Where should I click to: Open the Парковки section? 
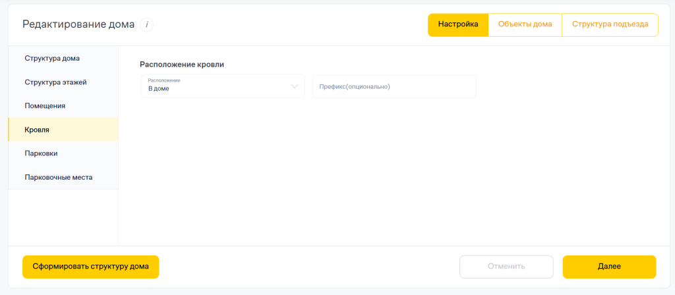63,153
